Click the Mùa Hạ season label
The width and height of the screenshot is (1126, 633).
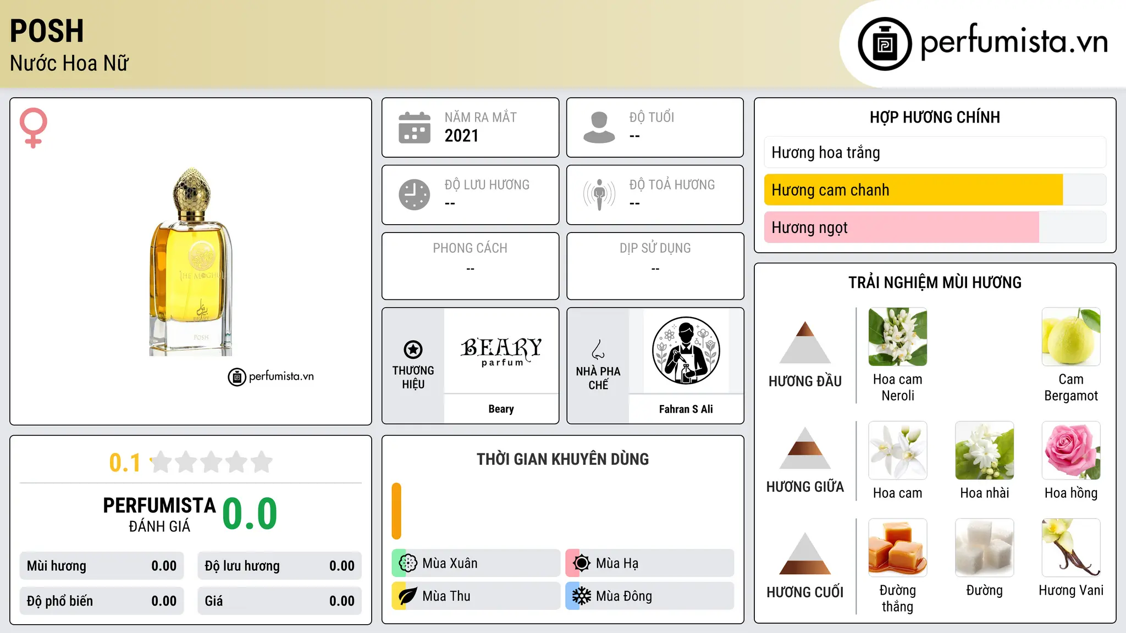(x=617, y=563)
